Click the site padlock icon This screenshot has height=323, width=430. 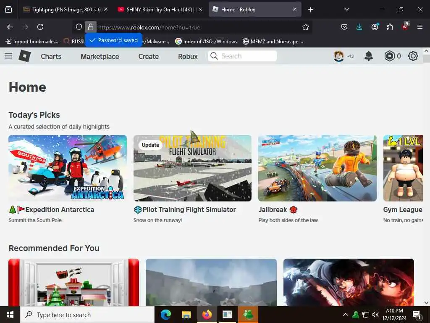coord(91,27)
